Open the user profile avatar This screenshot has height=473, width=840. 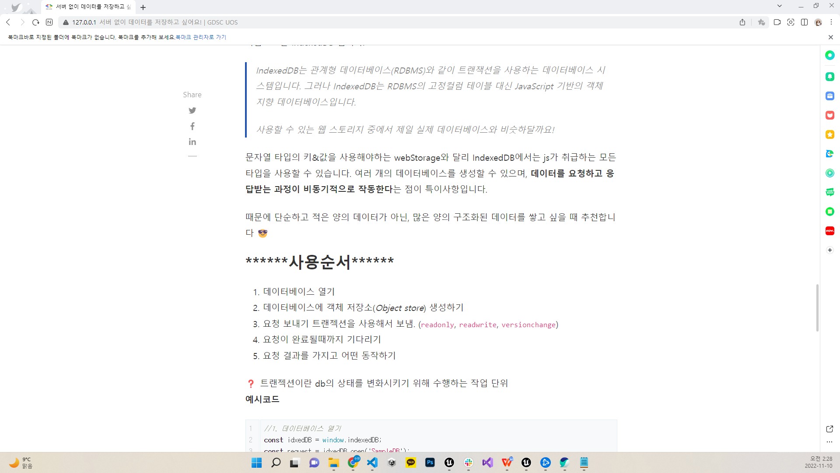point(818,22)
